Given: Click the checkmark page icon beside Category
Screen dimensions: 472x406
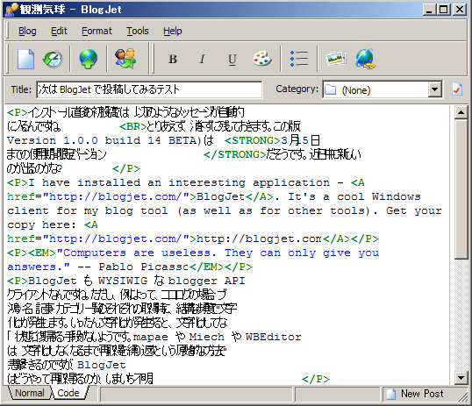Looking at the screenshot, I should 457,89.
